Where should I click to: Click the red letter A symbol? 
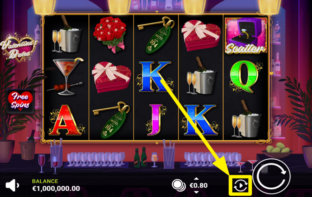[x=66, y=120]
